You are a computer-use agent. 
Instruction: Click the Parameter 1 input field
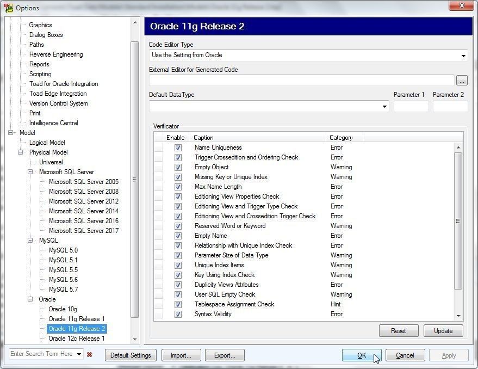411,106
